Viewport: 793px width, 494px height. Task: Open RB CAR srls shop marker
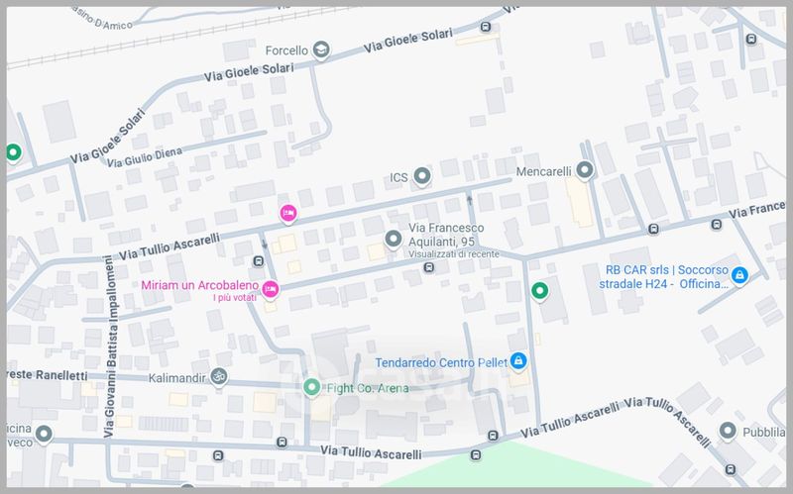(x=739, y=276)
